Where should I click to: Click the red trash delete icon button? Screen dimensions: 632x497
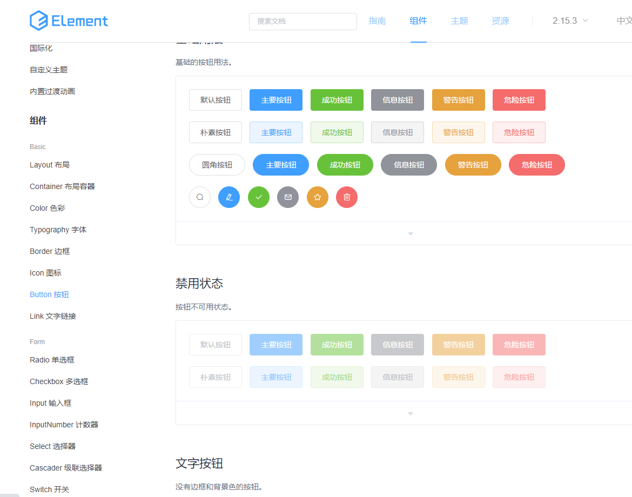pos(346,197)
